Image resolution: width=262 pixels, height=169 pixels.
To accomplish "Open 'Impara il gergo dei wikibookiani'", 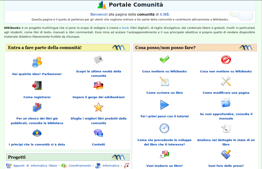I will (99, 97).
